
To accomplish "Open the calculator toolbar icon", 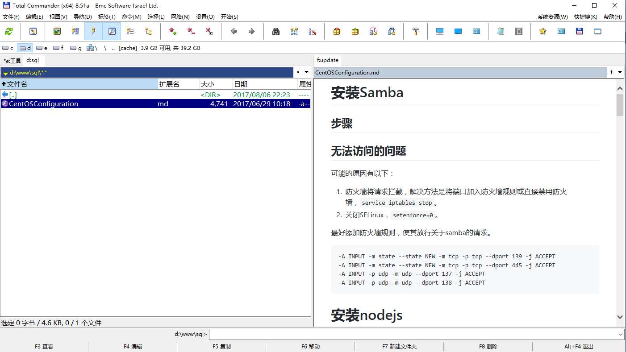I will point(519,31).
